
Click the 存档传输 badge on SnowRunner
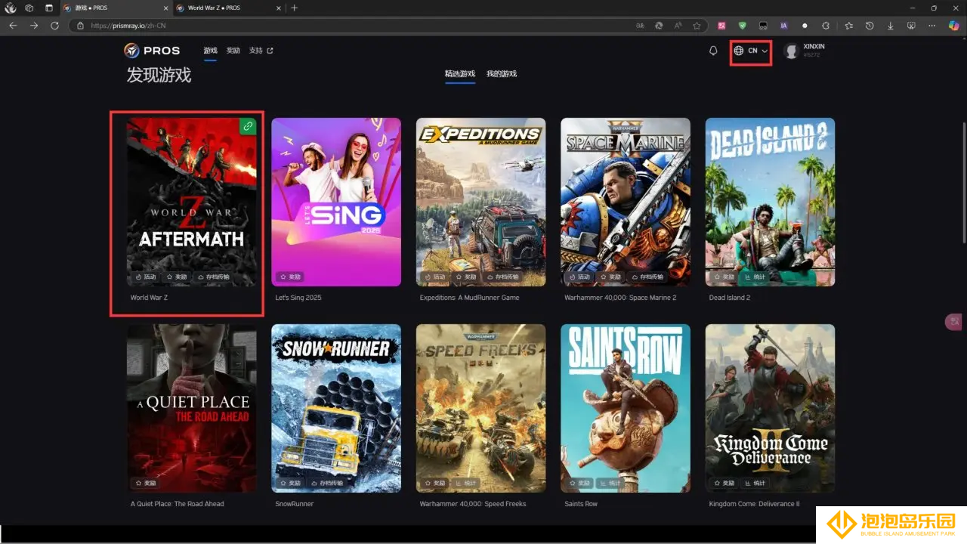point(326,483)
